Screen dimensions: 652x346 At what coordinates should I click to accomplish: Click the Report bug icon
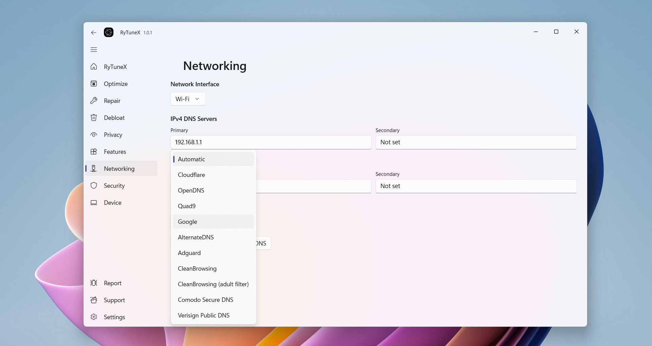click(94, 283)
